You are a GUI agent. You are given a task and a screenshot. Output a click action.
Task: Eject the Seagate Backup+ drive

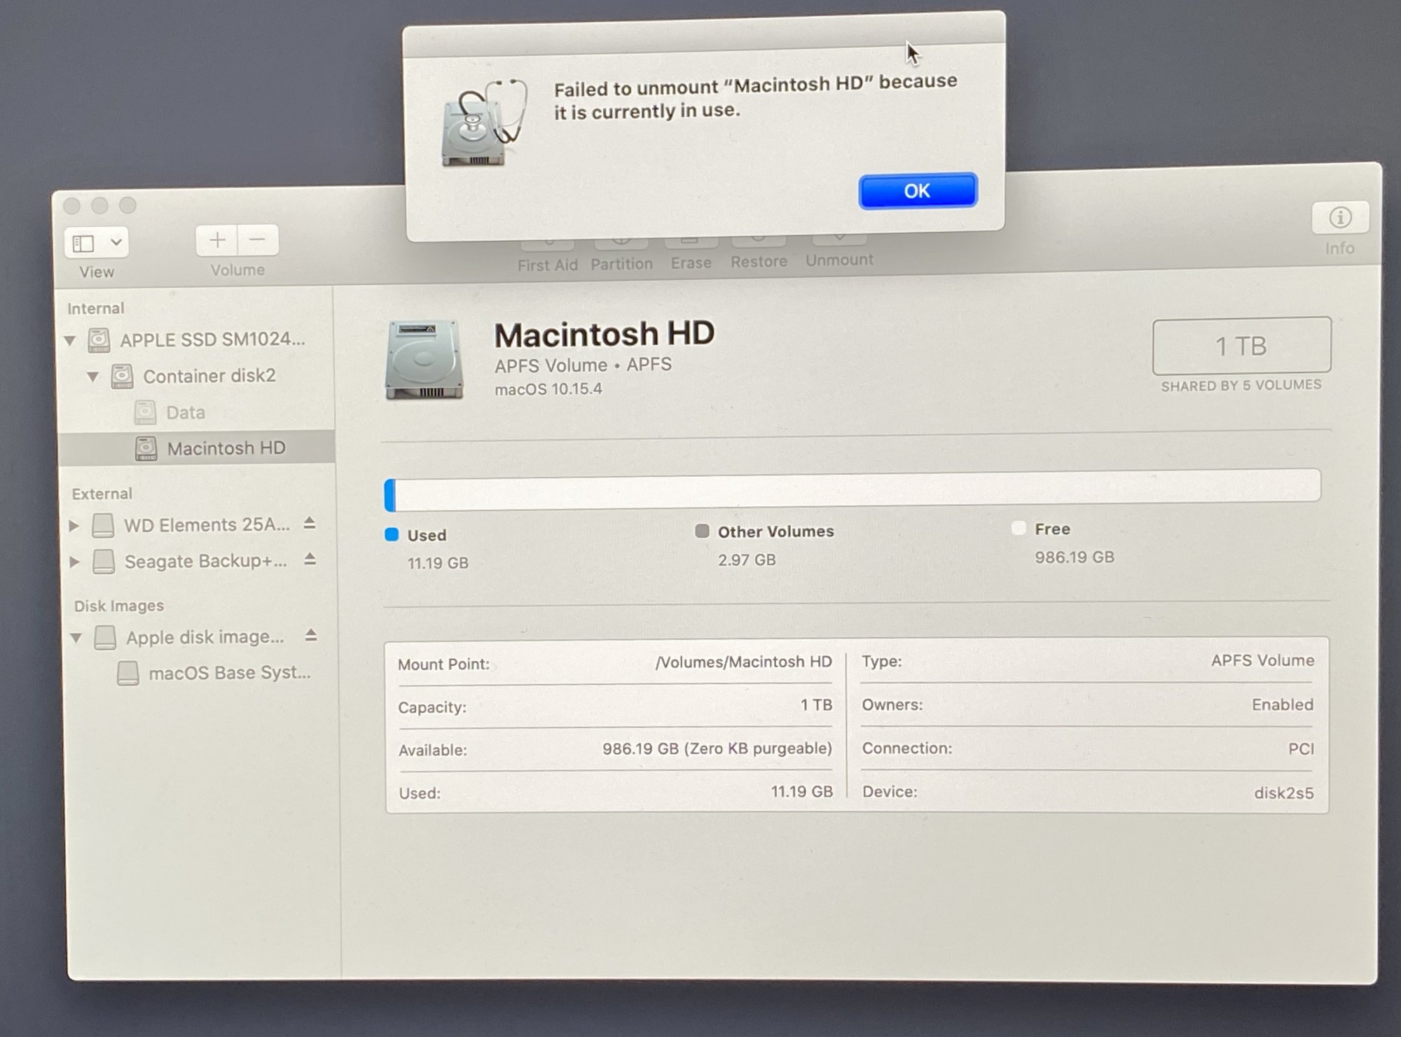310,559
